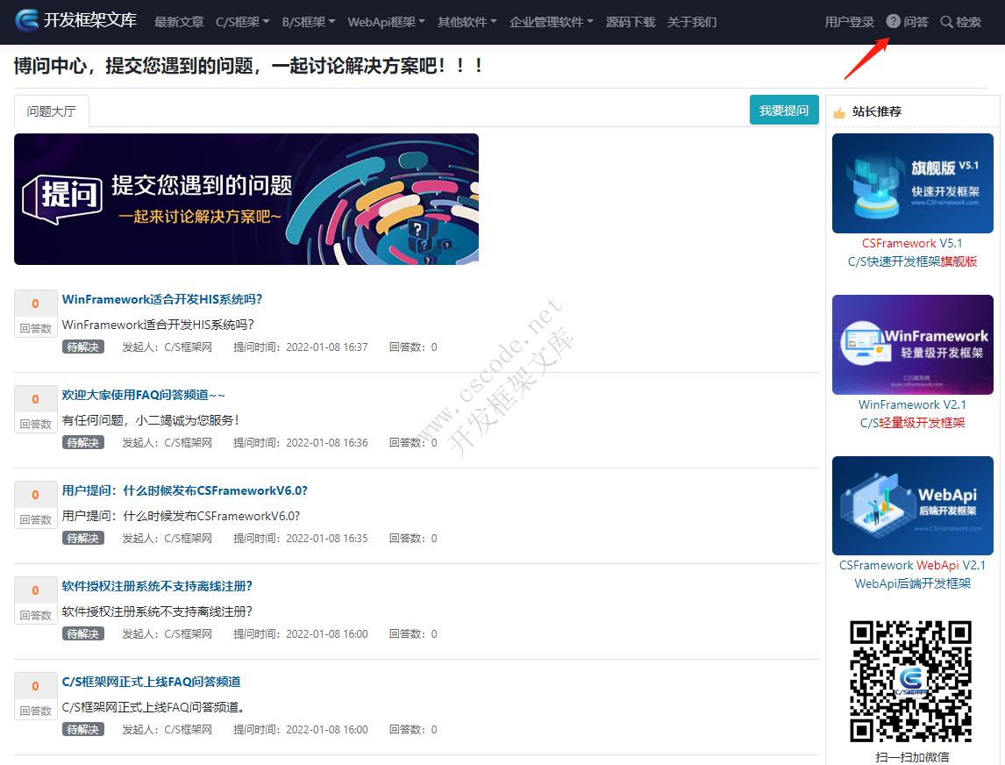Click the orange answer-count badge on WinFramework question
The height and width of the screenshot is (765, 1005).
(35, 303)
